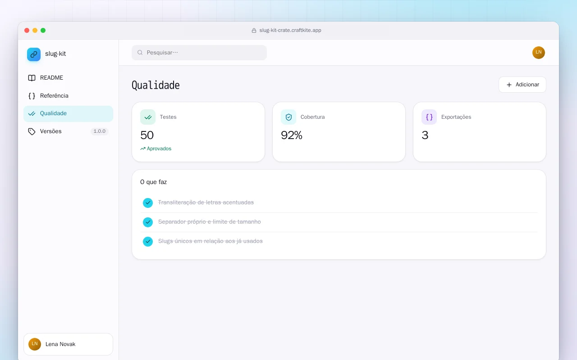Select the Qualidade menu item

click(68, 113)
